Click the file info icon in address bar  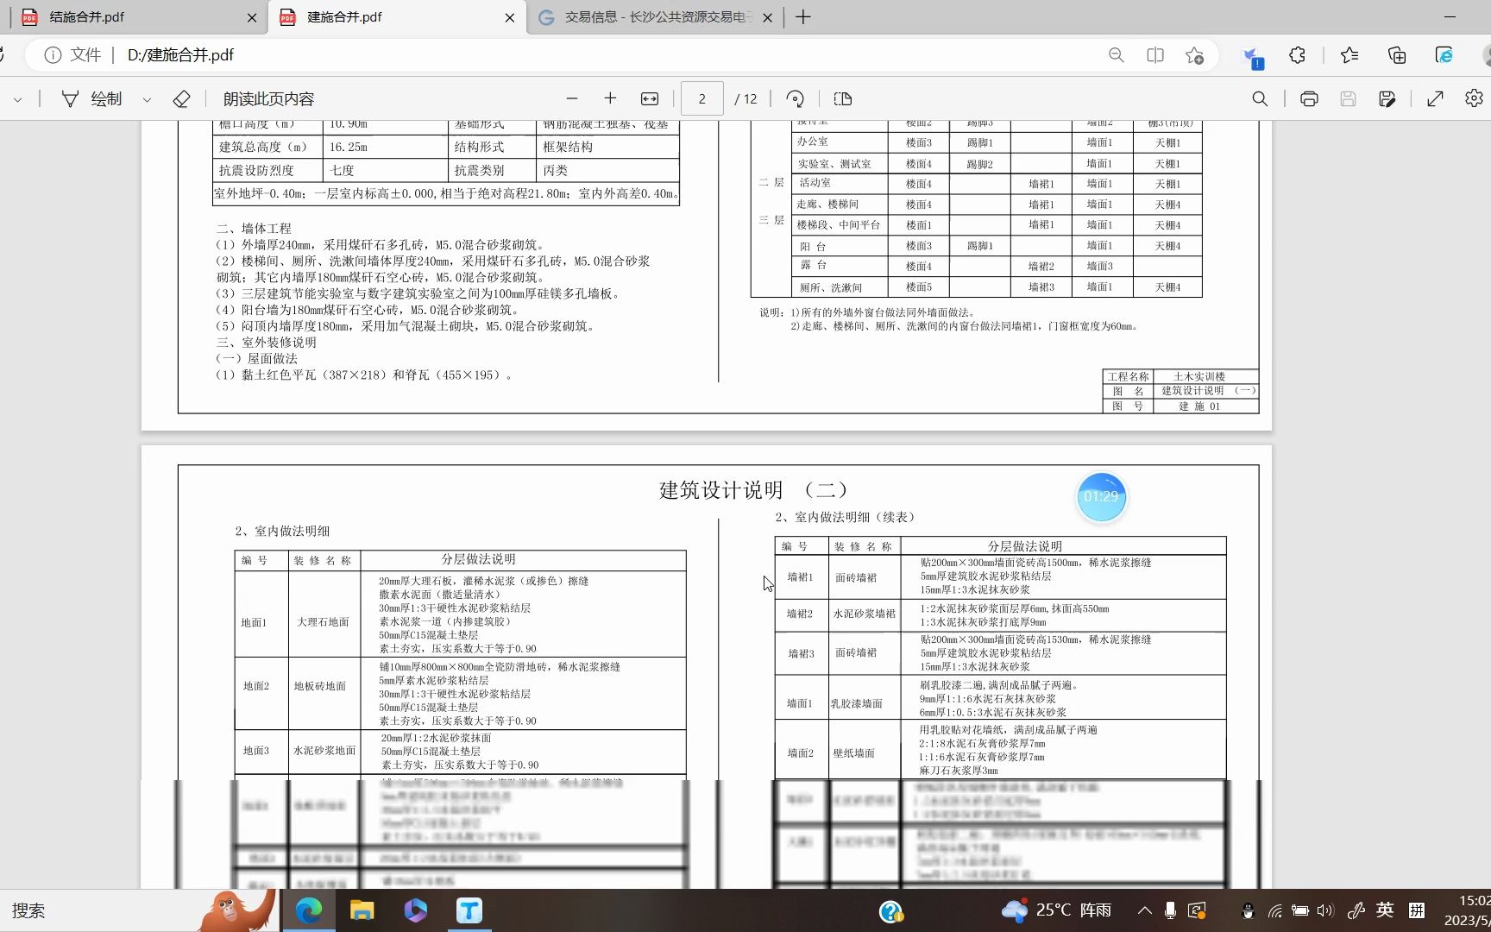pos(53,55)
